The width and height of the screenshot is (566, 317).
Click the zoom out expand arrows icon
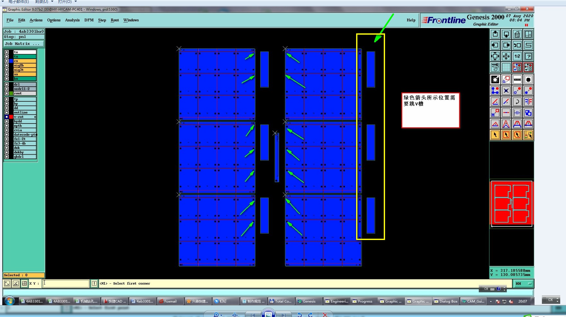[495, 56]
